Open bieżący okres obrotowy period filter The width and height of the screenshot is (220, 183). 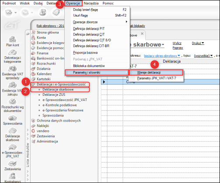(x=162, y=56)
